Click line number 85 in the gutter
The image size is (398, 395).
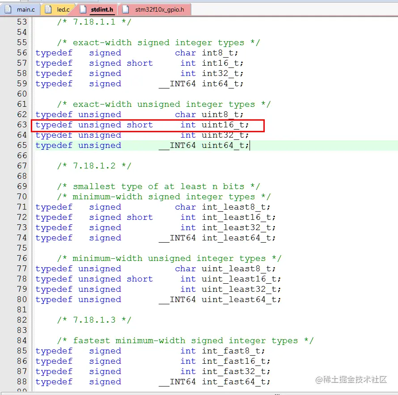pyautogui.click(x=22, y=351)
